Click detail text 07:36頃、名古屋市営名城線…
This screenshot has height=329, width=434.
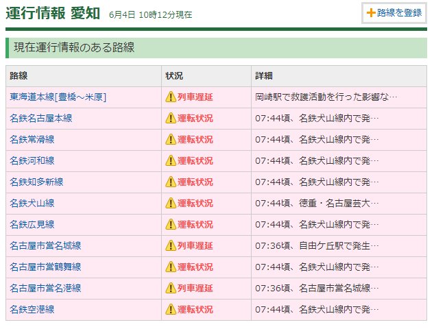(x=317, y=289)
